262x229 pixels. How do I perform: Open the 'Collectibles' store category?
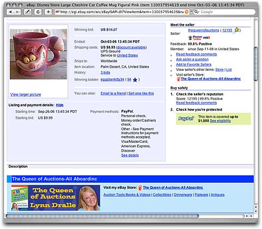tap(162, 195)
